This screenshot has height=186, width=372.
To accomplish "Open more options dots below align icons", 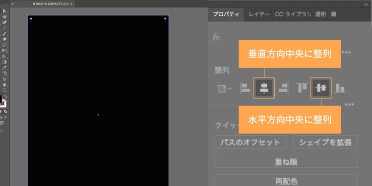I will pyautogui.click(x=349, y=104).
